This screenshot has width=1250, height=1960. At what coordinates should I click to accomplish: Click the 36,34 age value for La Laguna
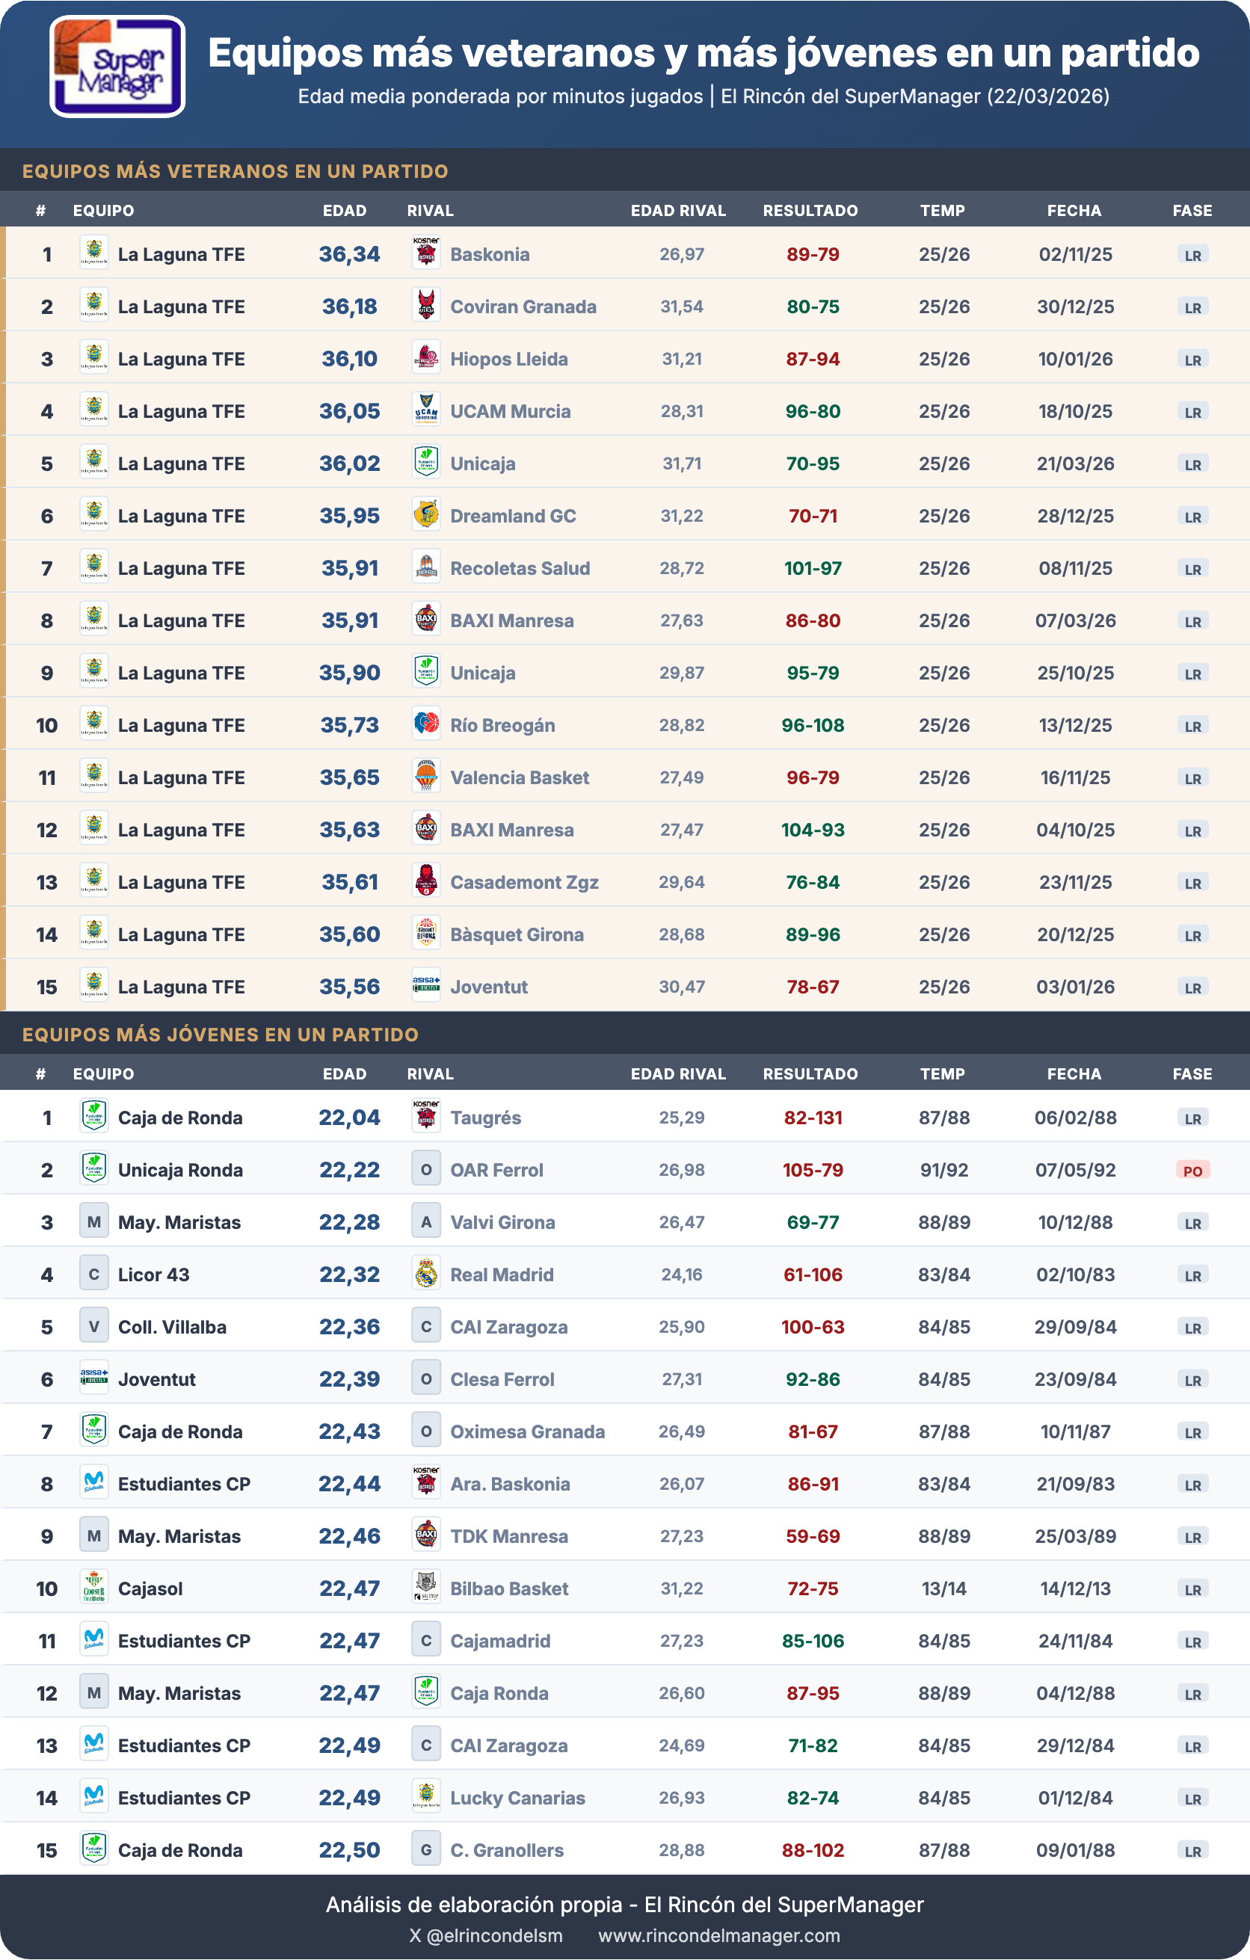point(349,254)
